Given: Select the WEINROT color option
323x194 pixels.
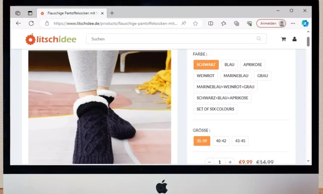Looking at the screenshot, I should (205, 76).
